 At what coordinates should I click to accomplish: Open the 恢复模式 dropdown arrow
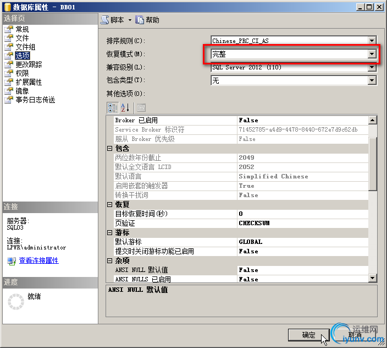[372, 54]
